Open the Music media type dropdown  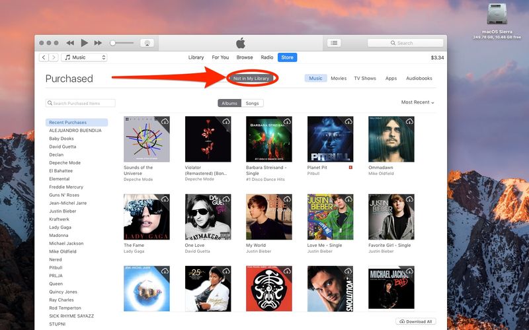(x=85, y=57)
